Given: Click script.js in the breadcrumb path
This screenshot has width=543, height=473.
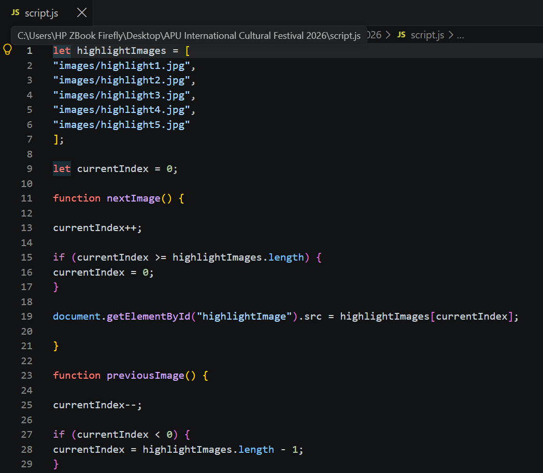Looking at the screenshot, I should (x=427, y=35).
